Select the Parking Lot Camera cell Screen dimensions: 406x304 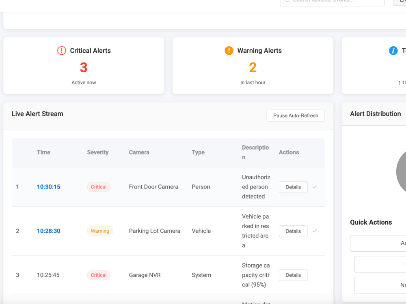coord(155,231)
